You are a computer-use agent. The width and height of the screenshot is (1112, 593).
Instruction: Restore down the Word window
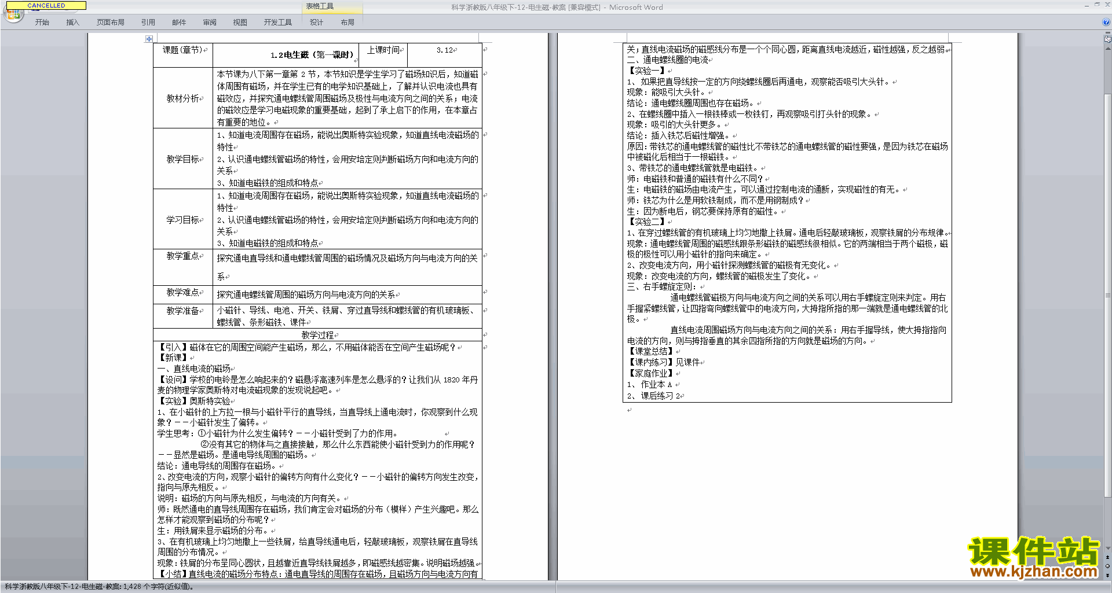pyautogui.click(x=1097, y=4)
